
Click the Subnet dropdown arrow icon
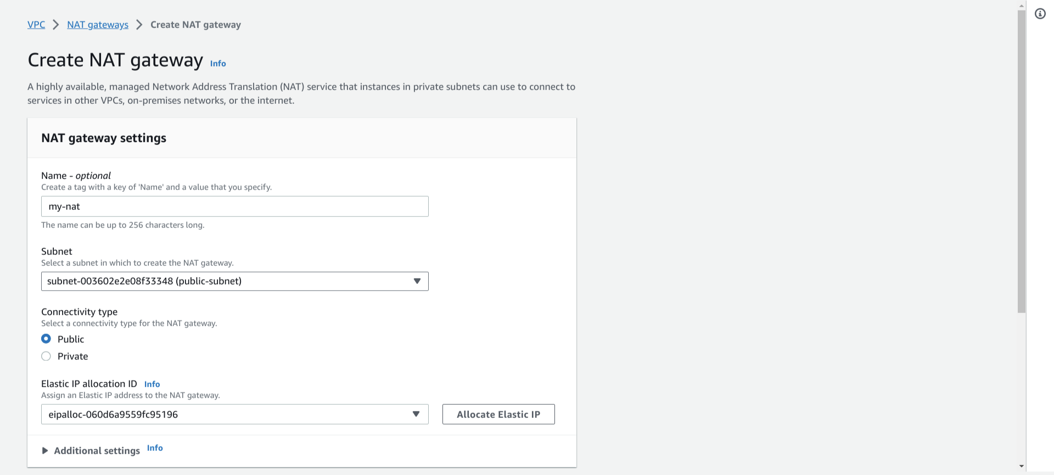(x=417, y=281)
